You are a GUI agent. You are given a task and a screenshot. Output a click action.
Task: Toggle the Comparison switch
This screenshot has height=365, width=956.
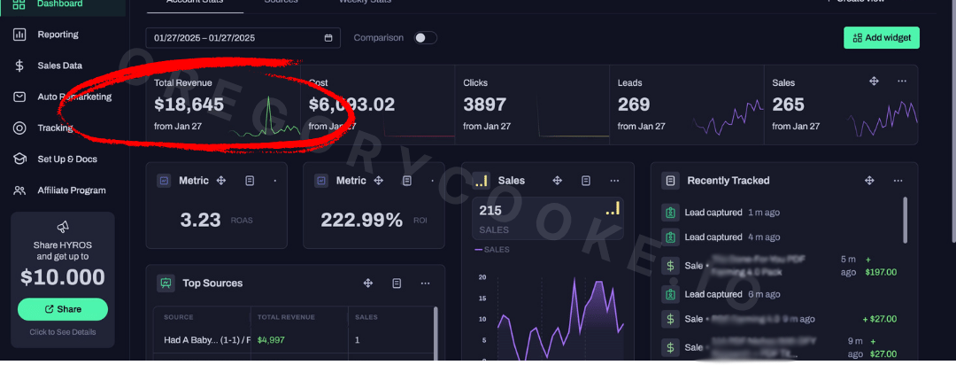(x=426, y=38)
